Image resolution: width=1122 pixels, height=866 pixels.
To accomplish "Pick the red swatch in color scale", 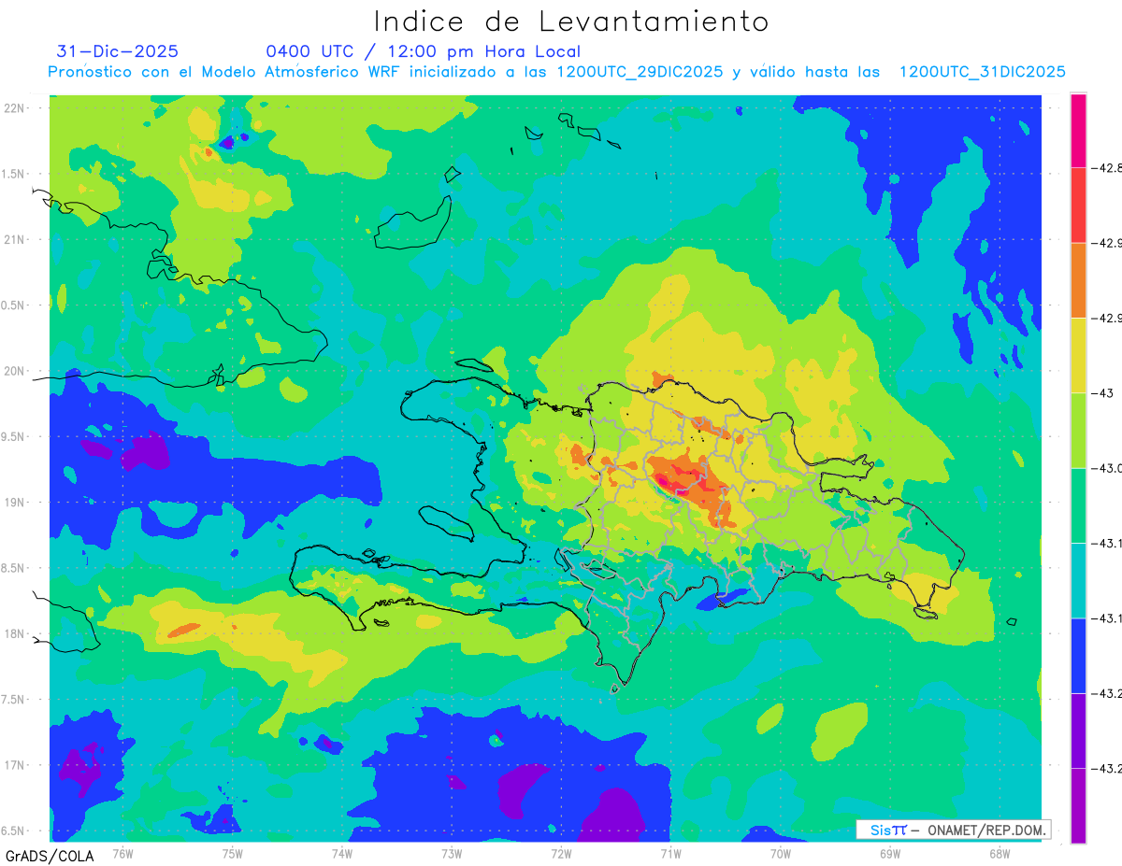I will (x=1079, y=206).
